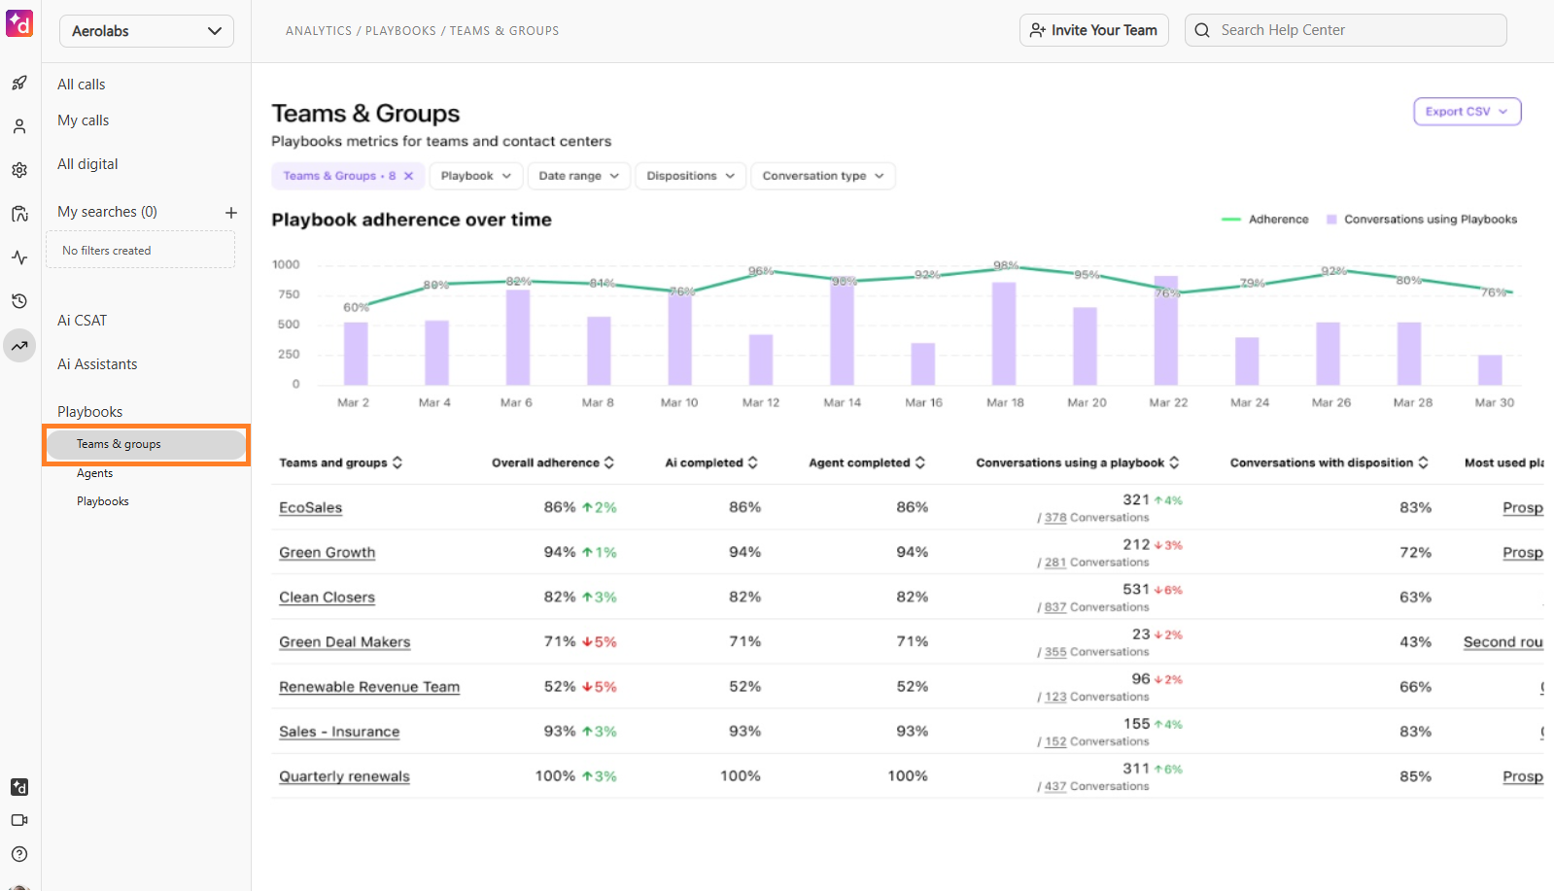
Task: Open the Playbook filter dropdown
Action: [x=475, y=176]
